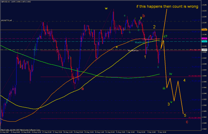Screen dimensions: 208x134
Task: Click the green 'iii' wave label
Action: [164, 88]
